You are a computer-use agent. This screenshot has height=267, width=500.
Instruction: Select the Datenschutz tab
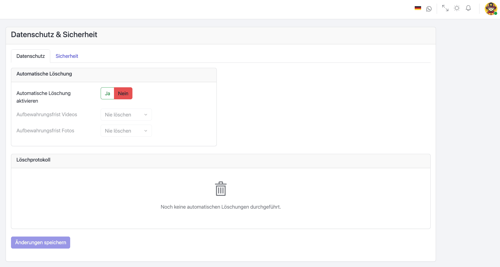[30, 56]
